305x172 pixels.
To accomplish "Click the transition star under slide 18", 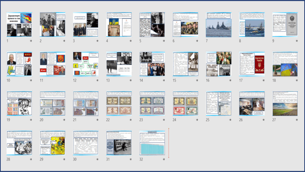I will 297,80.
